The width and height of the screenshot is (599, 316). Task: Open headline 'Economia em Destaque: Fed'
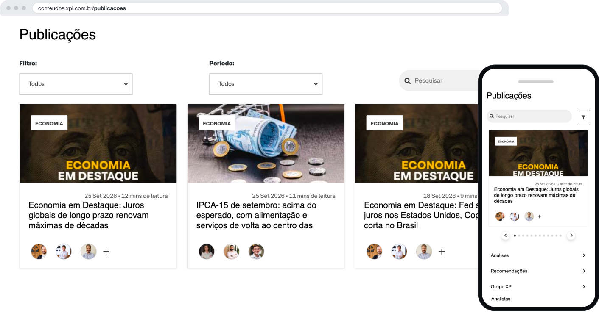pyautogui.click(x=422, y=215)
